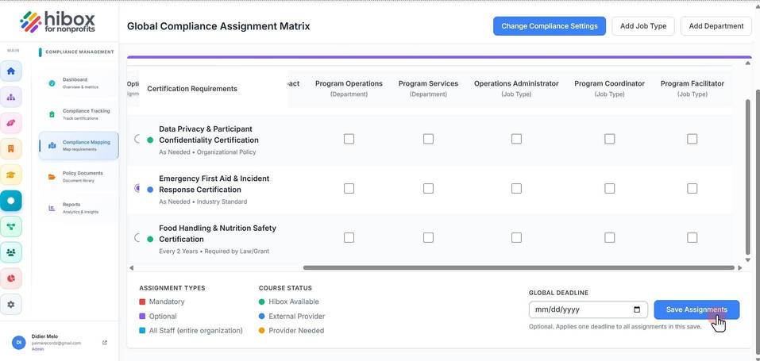Click Change Compliance Settings button

click(x=550, y=26)
